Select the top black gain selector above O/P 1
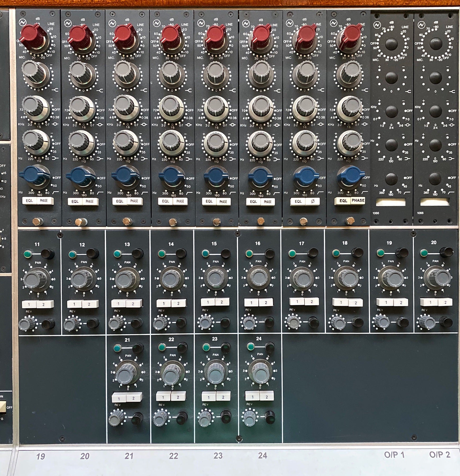The height and width of the screenshot is (476, 460). [391, 44]
